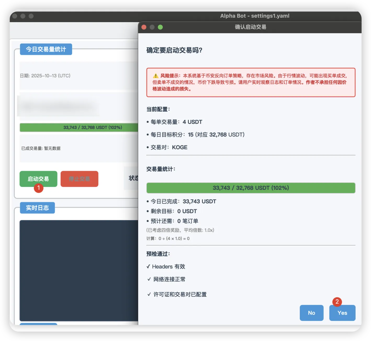Click the dialog's yellow minimize button
This screenshot has width=371, height=341.
(x=152, y=27)
